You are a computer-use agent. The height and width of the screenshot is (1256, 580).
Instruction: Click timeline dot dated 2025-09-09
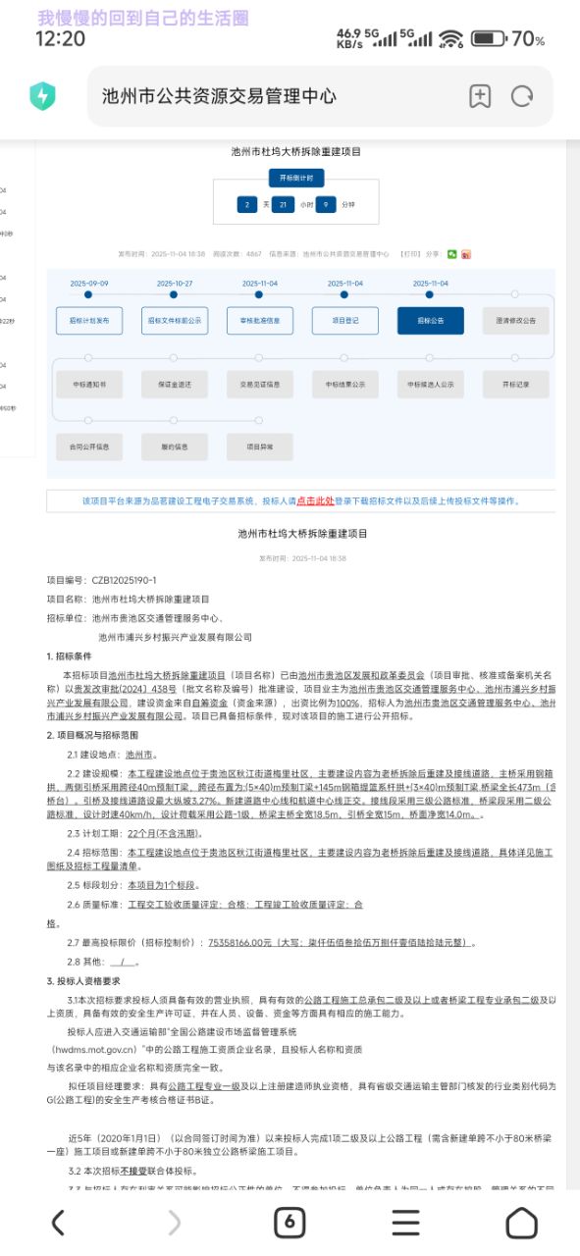(x=89, y=293)
